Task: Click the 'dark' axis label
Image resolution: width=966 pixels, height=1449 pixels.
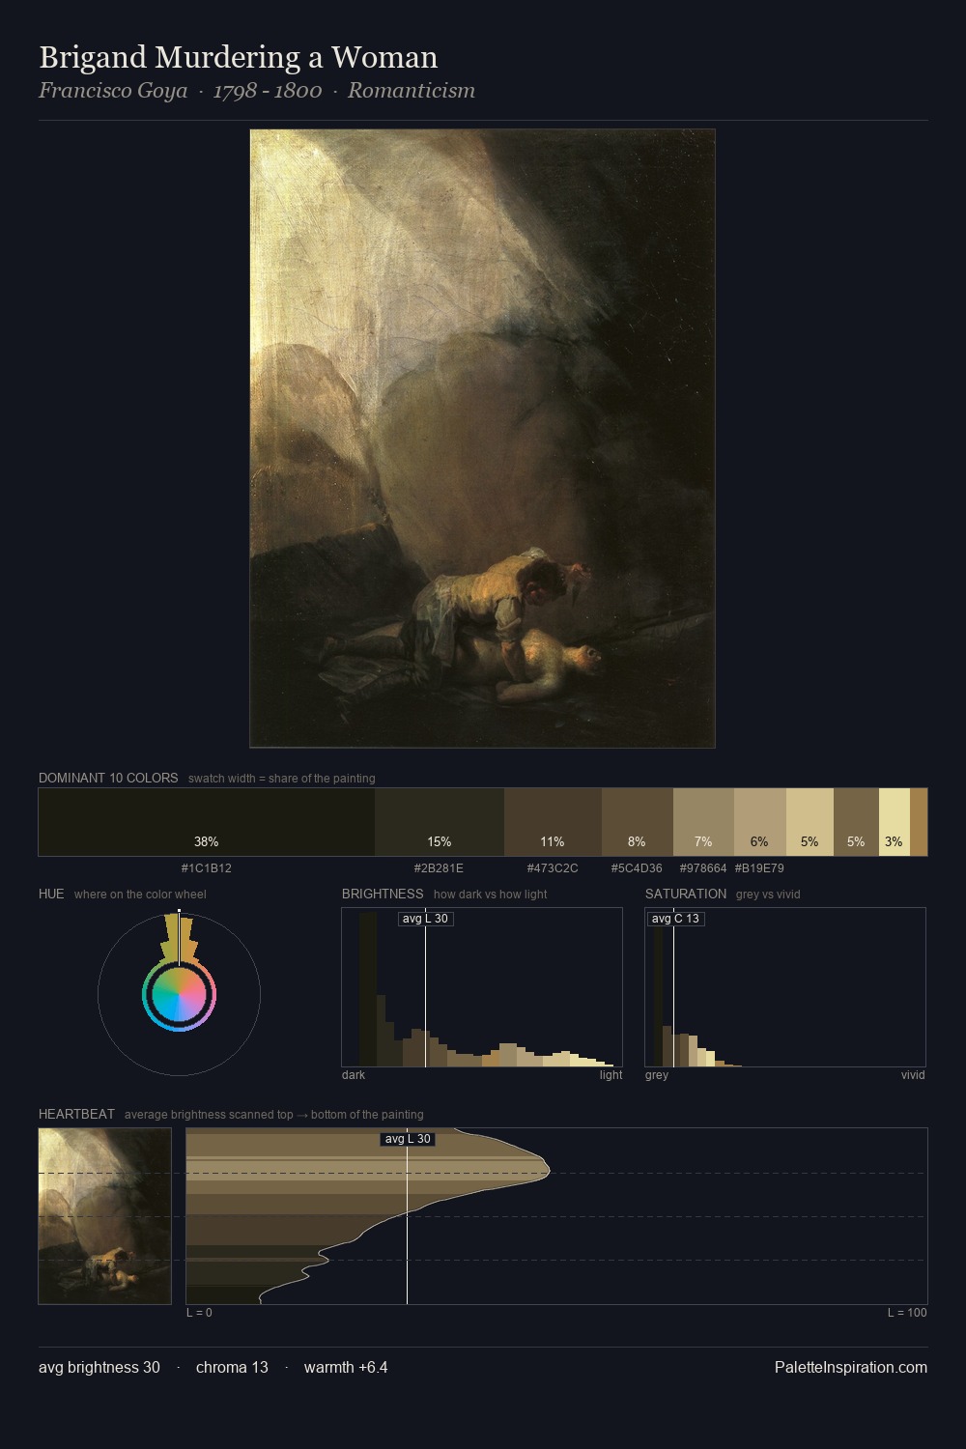Action: (x=354, y=1075)
